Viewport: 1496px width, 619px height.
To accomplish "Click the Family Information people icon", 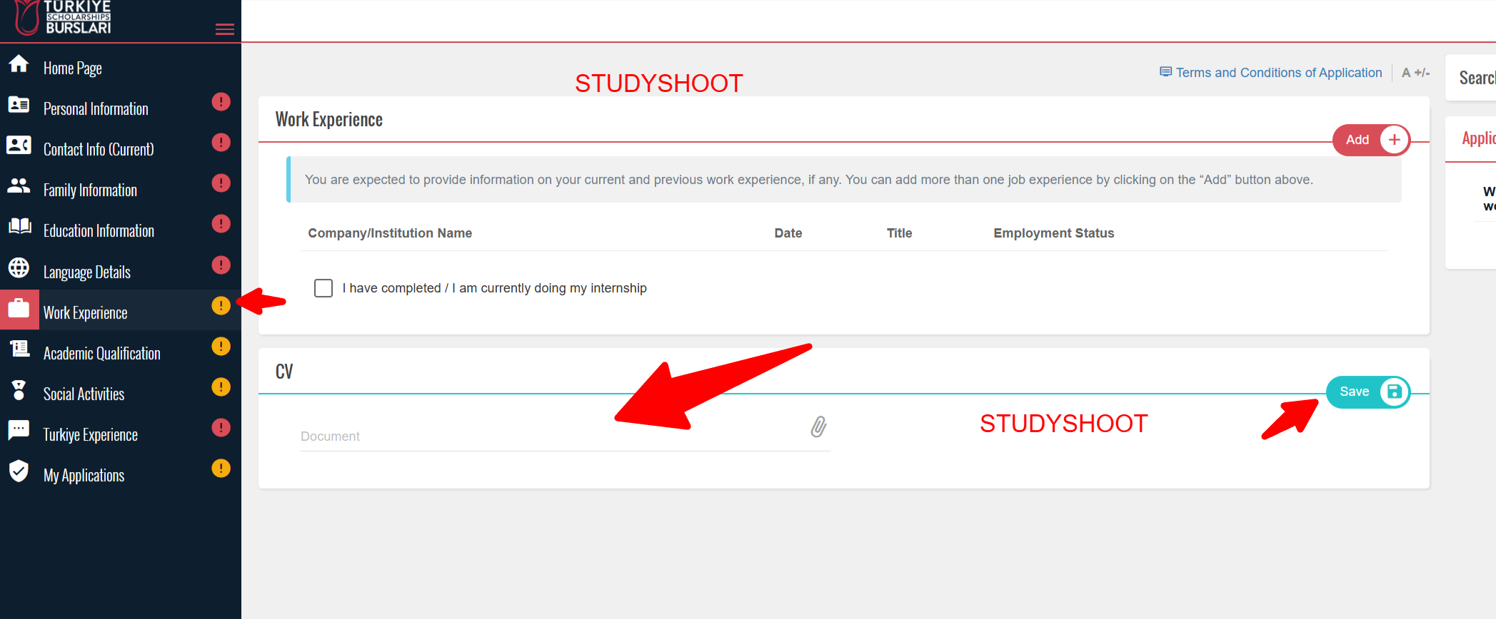I will [19, 186].
